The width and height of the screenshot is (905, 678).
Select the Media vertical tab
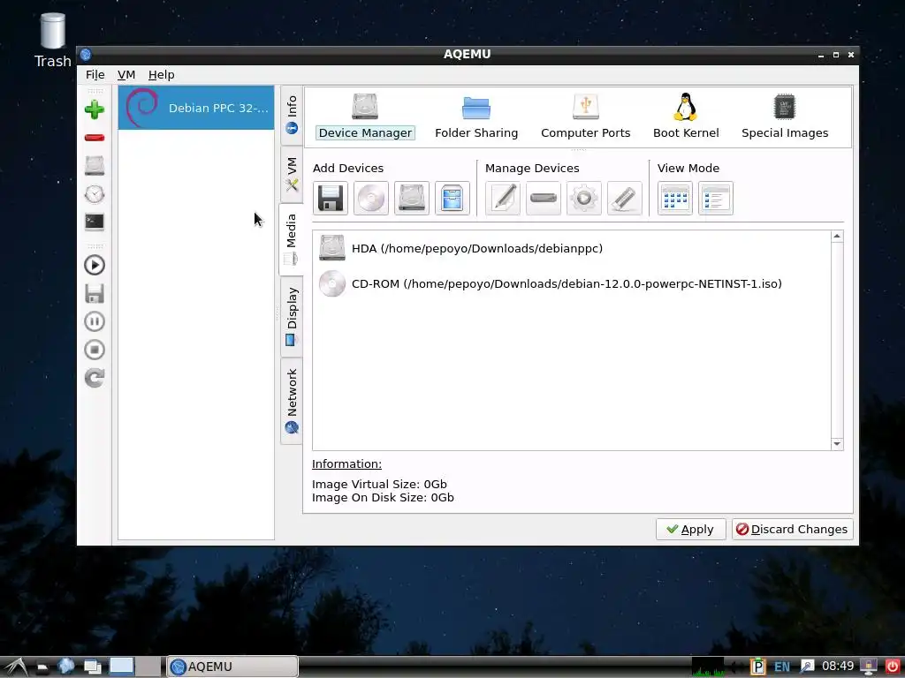click(292, 240)
